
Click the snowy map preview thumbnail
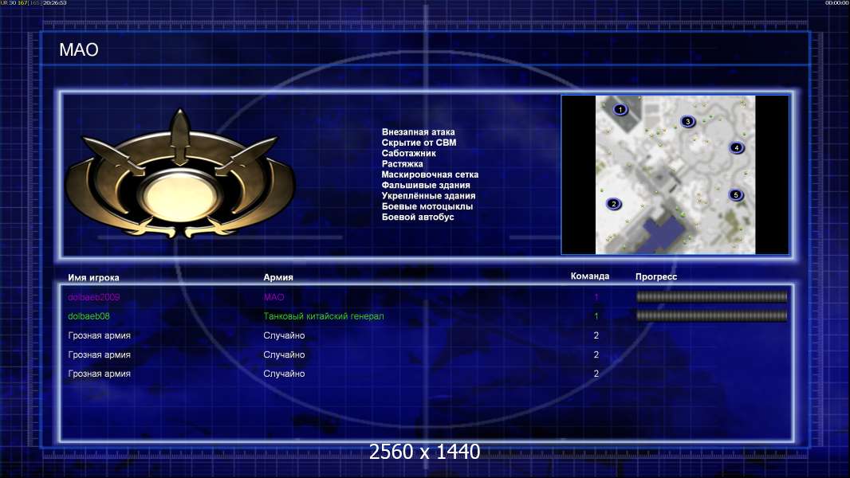tap(675, 174)
